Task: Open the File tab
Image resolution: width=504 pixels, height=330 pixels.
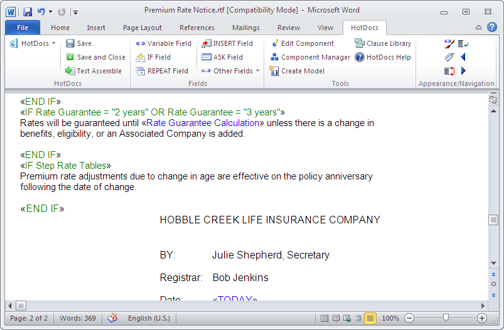Action: 23,28
